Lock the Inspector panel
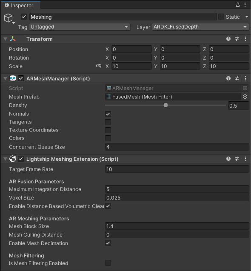Viewport: 251px width, 271px height. pyautogui.click(x=238, y=5)
